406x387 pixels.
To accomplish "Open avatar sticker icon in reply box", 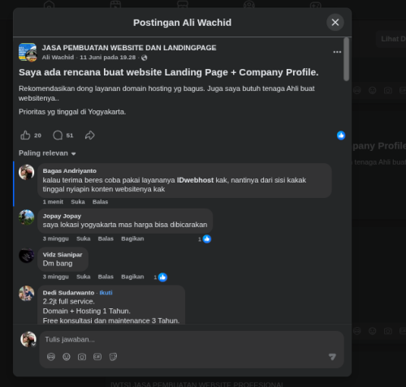I will click(51, 357).
